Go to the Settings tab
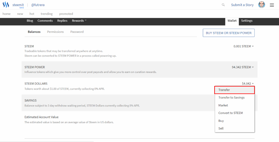This screenshot has width=279, height=142. coord(247,21)
